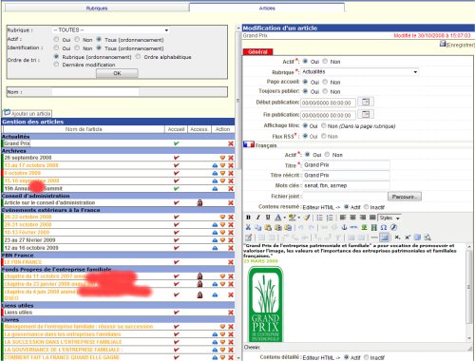Set Toujours publier to Non
The image size is (475, 361).
pos(325,91)
